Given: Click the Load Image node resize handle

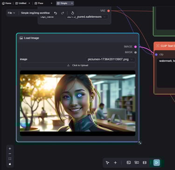Looking at the screenshot, I should (x=140, y=143).
